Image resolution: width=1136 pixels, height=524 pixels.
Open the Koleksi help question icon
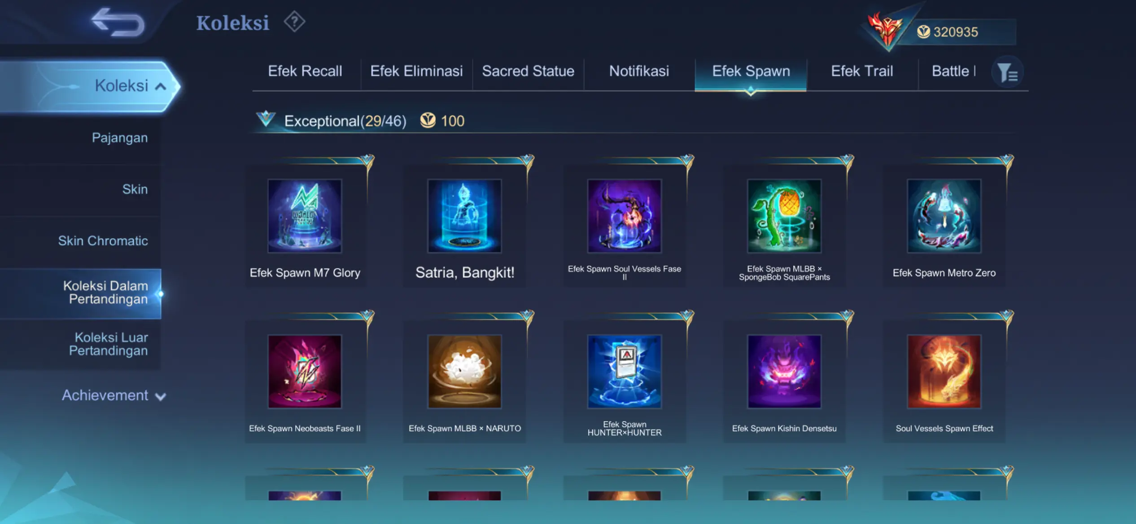(294, 21)
